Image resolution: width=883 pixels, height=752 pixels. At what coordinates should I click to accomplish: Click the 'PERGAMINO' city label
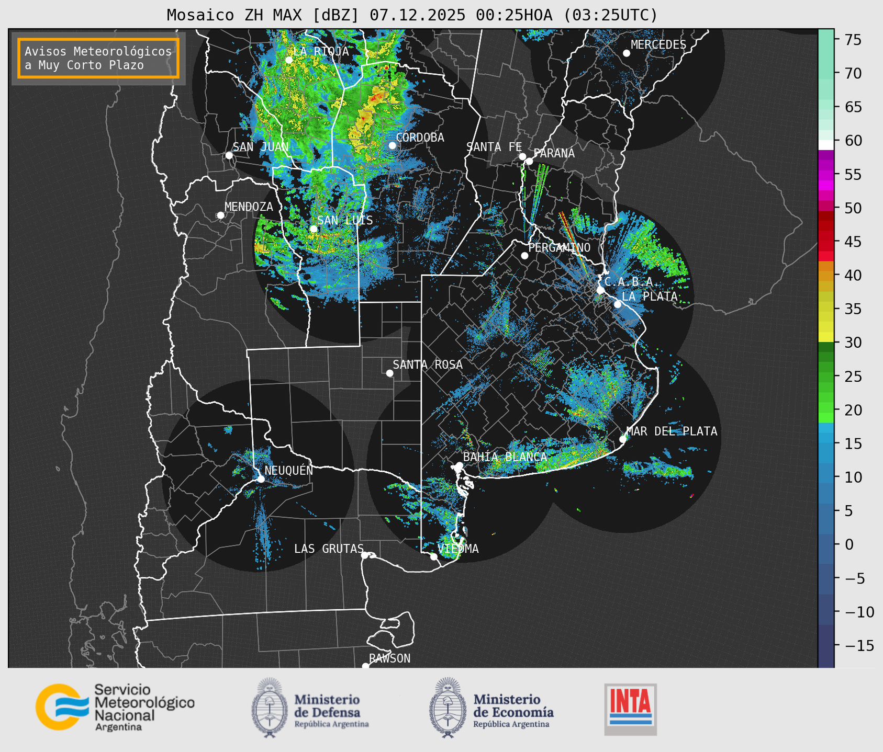pyautogui.click(x=559, y=247)
